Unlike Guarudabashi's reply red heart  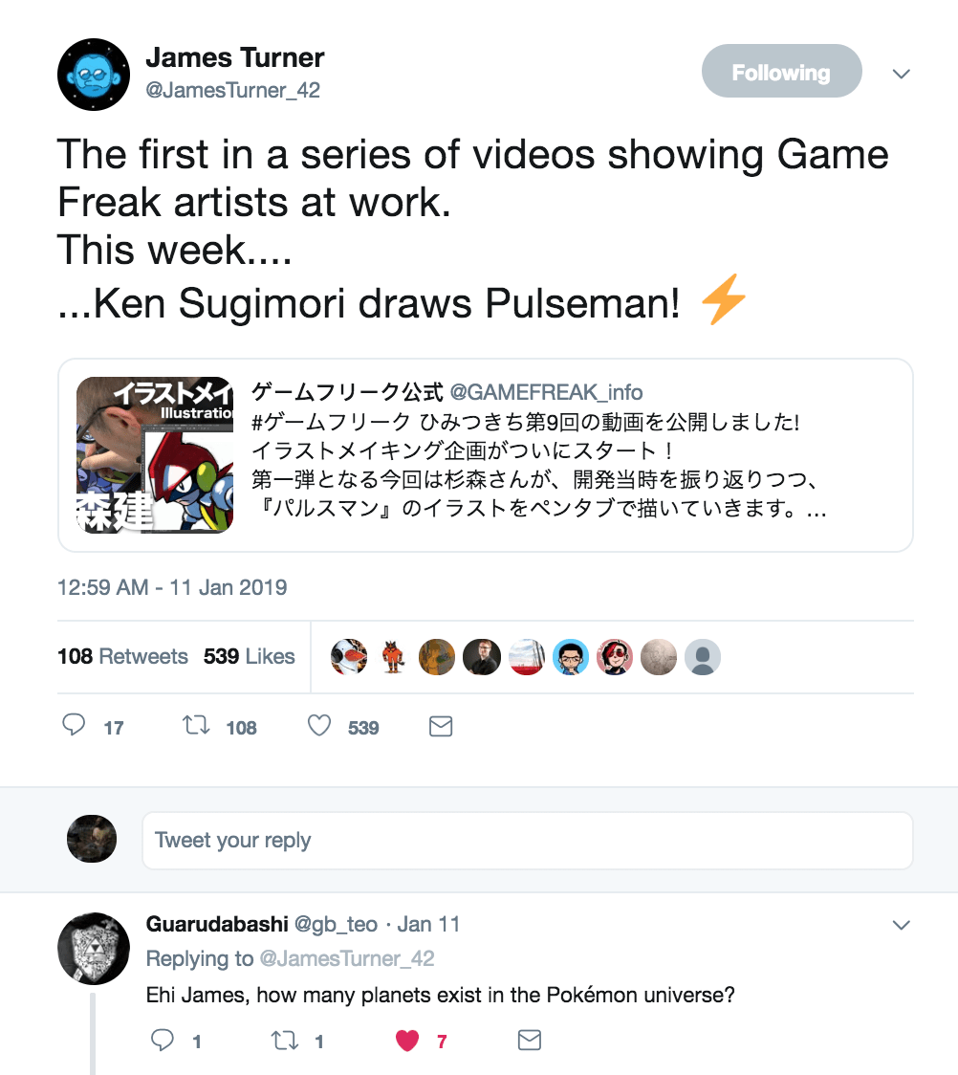coord(407,1041)
